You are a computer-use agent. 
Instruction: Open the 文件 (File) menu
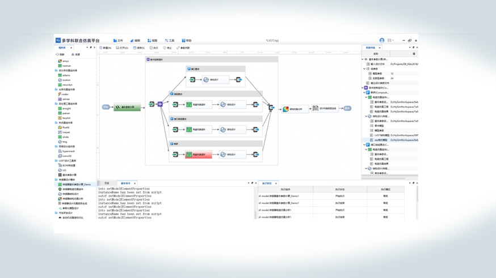[118, 41]
